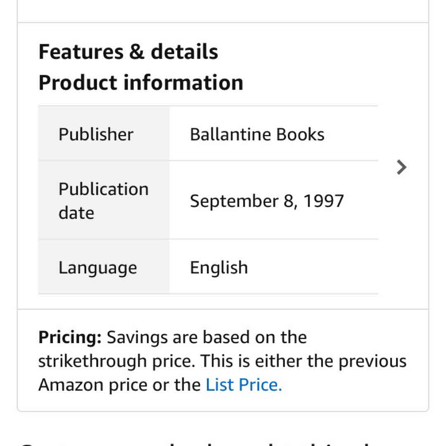
Task: Tap the Publication date label cell
Action: [x=103, y=201]
